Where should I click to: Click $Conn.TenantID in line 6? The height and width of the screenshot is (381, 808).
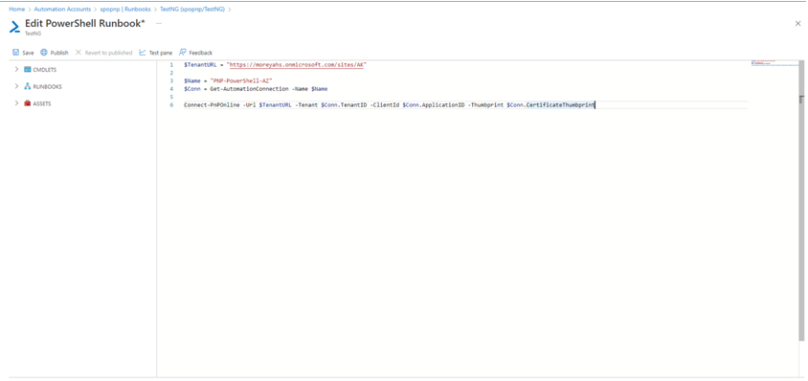pos(344,104)
